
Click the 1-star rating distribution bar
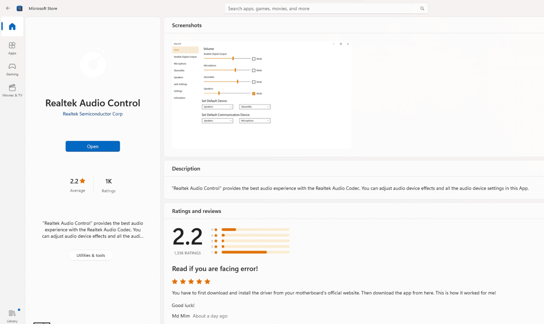[255, 252]
